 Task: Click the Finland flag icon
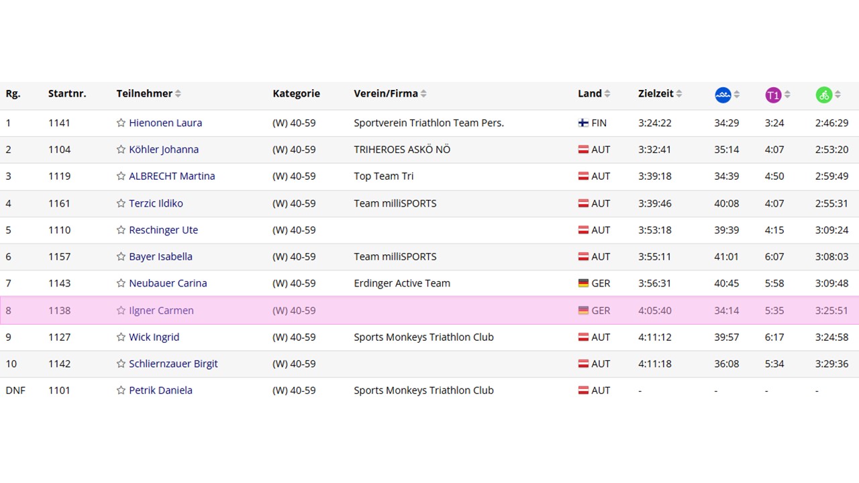pyautogui.click(x=583, y=123)
